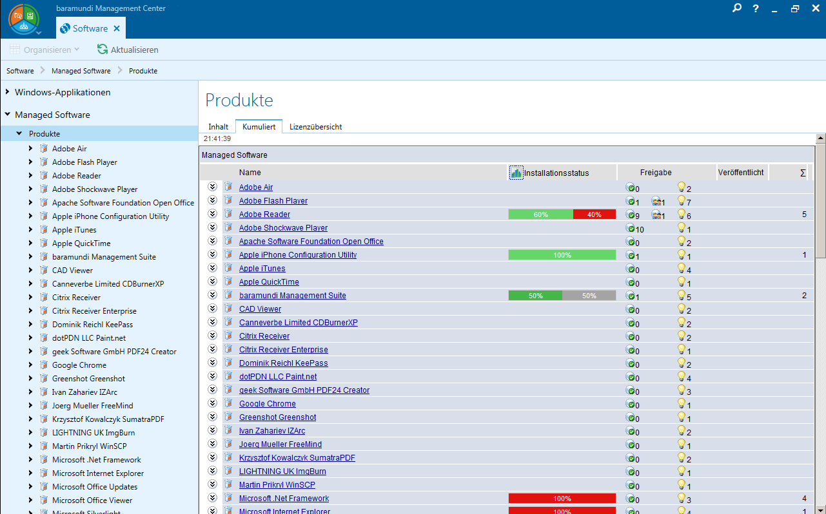Screen dimensions: 826x514
Task: Expand the Adobe Air row details chevron
Action: pyautogui.click(x=212, y=187)
